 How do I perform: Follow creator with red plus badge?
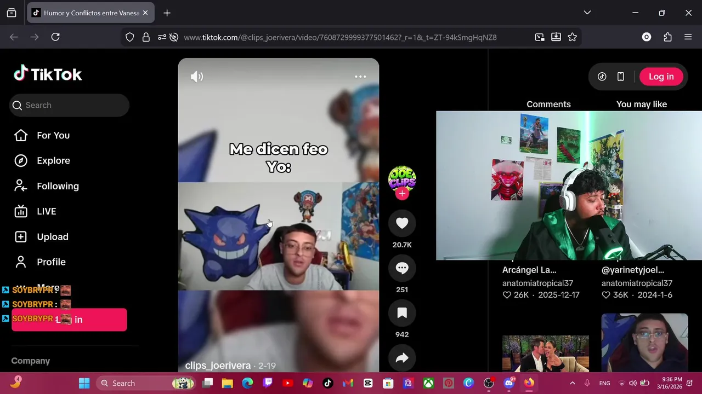[402, 193]
